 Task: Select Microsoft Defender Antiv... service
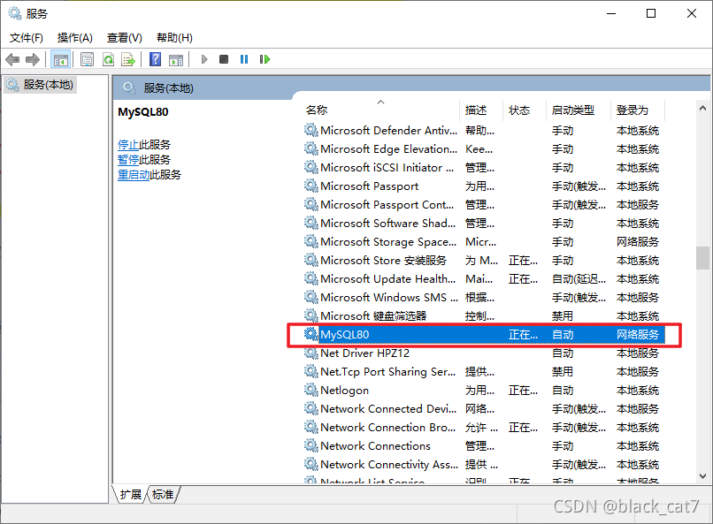[484, 131]
